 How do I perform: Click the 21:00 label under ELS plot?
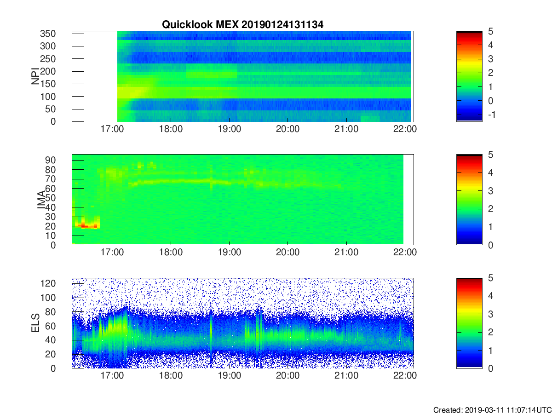coord(346,376)
